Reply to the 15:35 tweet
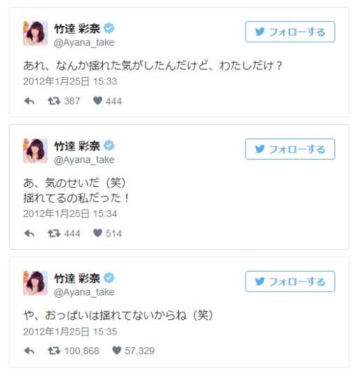The image size is (359, 378). 29,351
